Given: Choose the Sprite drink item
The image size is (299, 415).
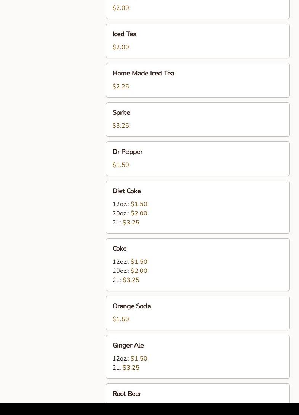Looking at the screenshot, I should (198, 119).
